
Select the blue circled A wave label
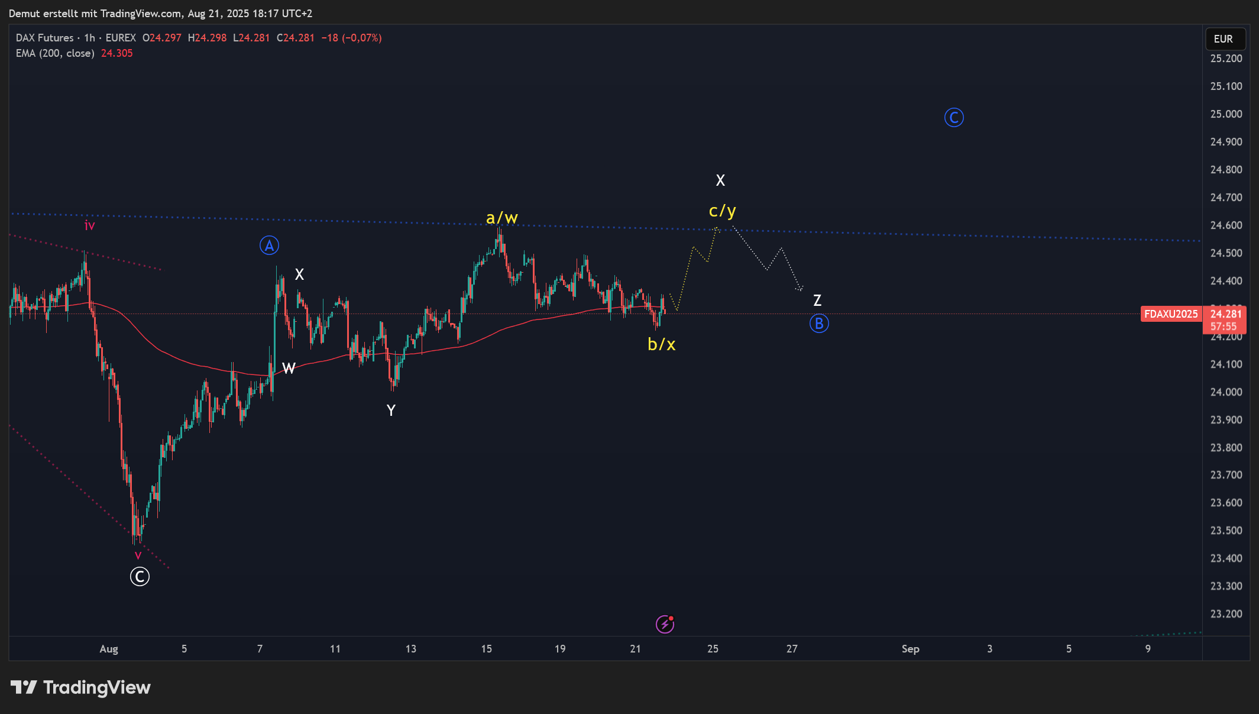[x=269, y=245]
